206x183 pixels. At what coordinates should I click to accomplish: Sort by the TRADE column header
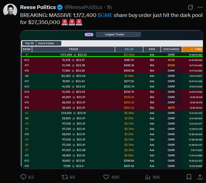(73, 49)
